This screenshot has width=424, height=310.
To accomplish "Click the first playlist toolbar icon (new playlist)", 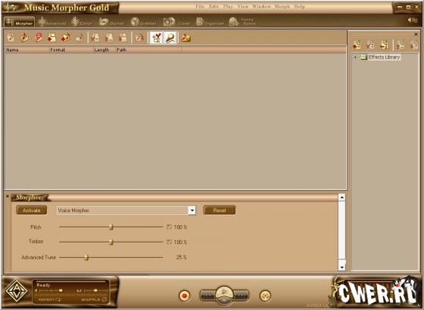I will click(x=11, y=38).
